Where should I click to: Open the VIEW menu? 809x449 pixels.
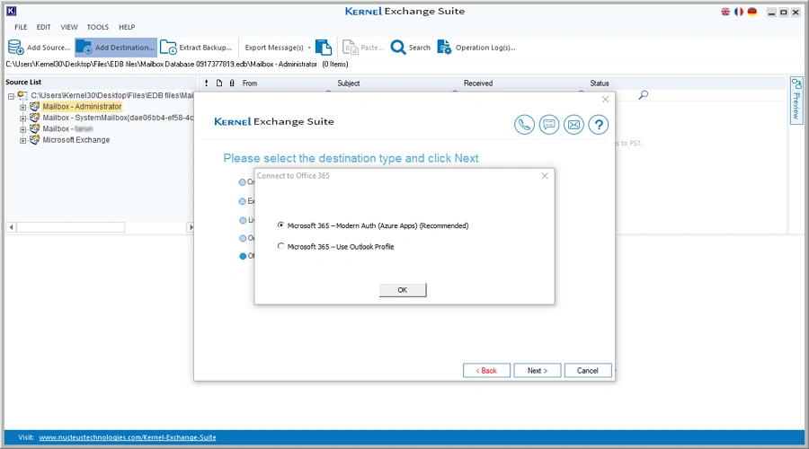coord(69,27)
